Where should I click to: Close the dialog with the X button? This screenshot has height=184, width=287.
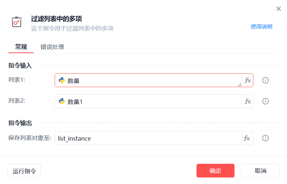pyautogui.click(x=279, y=9)
